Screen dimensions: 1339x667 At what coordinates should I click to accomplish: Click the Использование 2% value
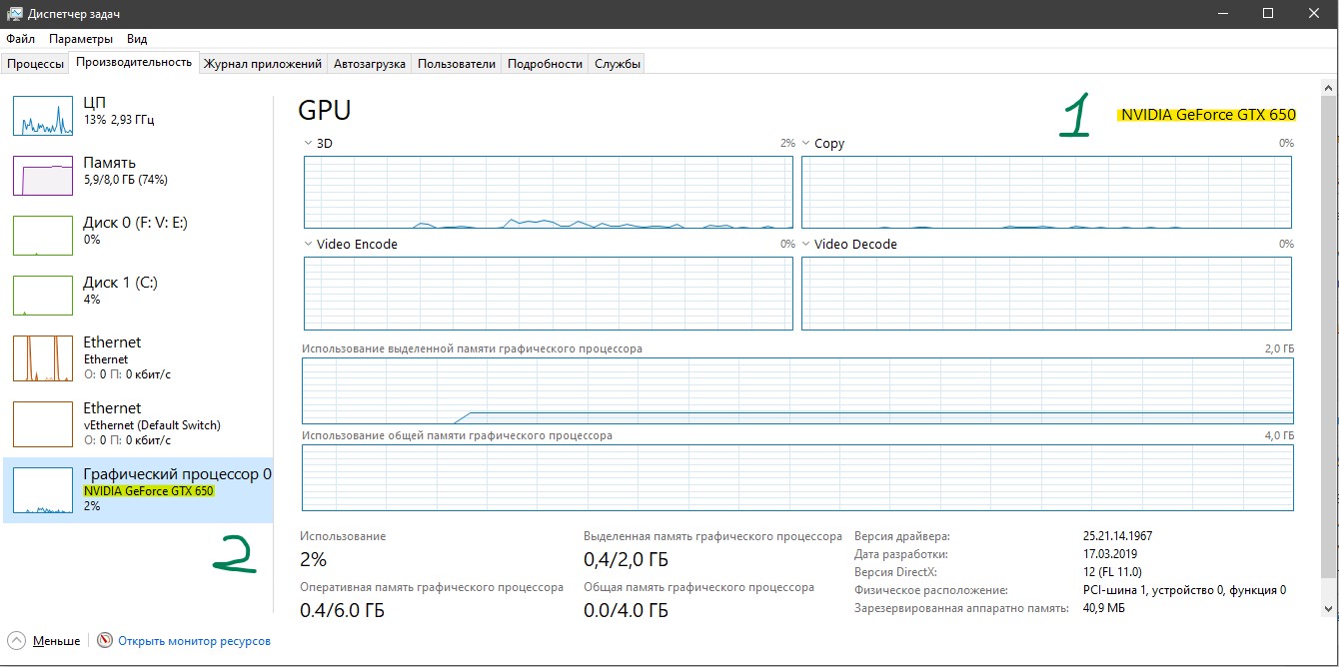pos(313,558)
